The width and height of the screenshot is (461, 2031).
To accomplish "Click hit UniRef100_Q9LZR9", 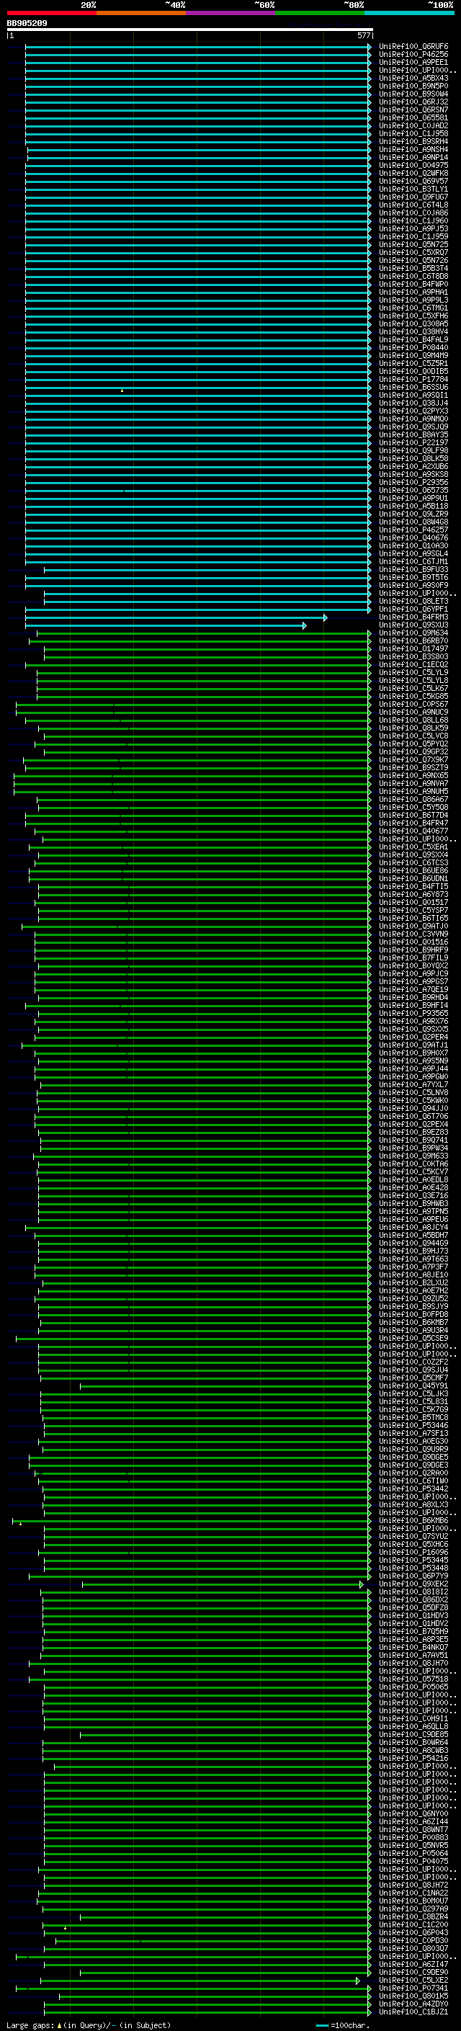I will pyautogui.click(x=413, y=514).
